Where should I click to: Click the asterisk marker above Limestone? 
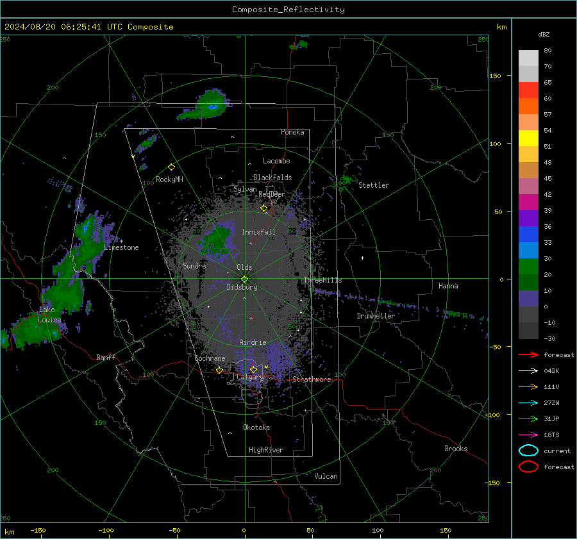click(x=121, y=242)
